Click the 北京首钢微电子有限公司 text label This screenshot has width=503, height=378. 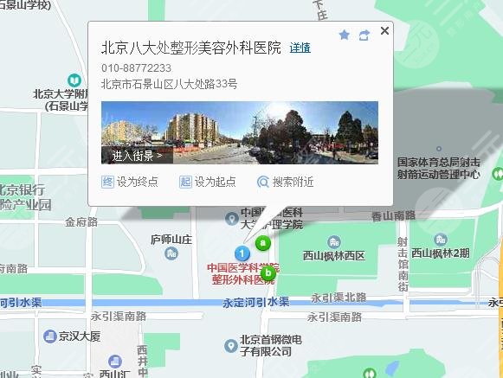(x=271, y=346)
